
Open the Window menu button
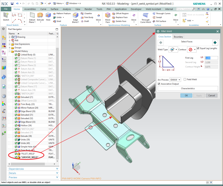pyautogui.click(x=73, y=3)
